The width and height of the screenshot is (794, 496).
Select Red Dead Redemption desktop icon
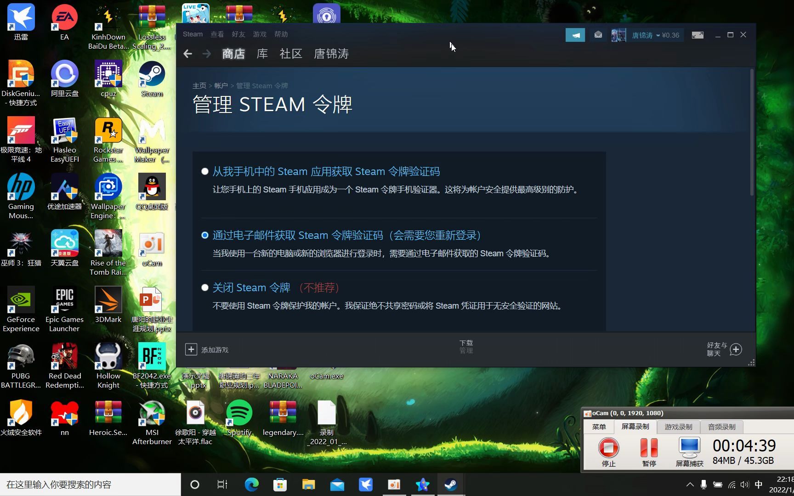[x=64, y=366]
